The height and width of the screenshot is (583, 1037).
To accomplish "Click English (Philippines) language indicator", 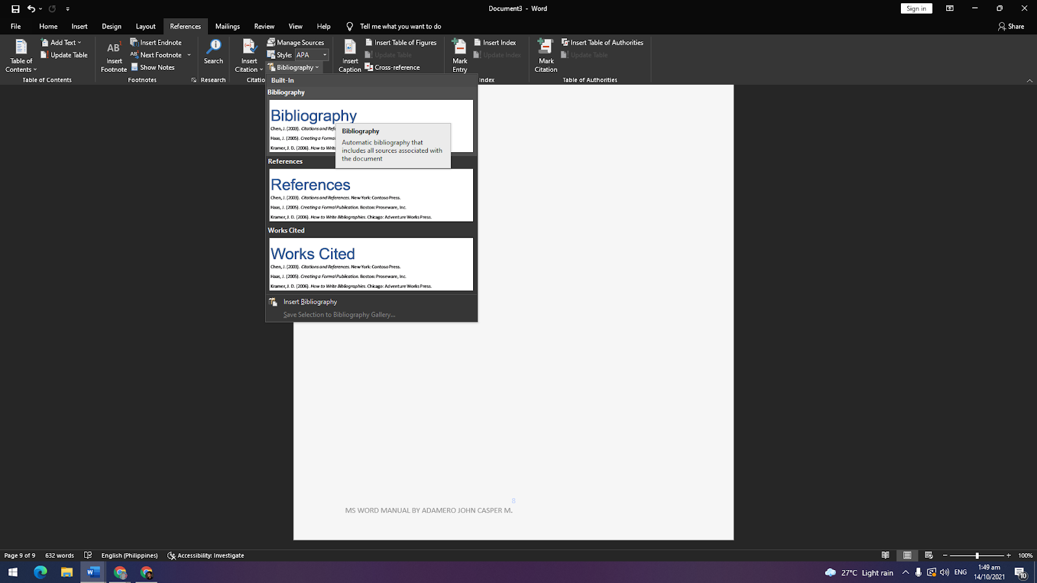I will click(129, 555).
